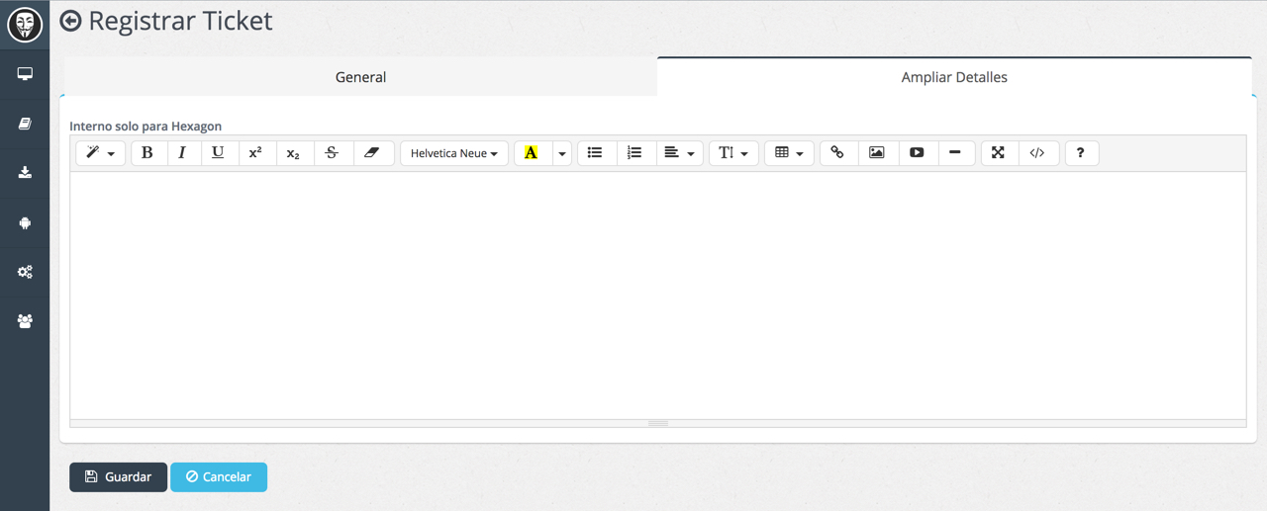Viewport: 1267px width, 511px height.
Task: Open the users group icon in sidebar
Action: click(x=25, y=321)
